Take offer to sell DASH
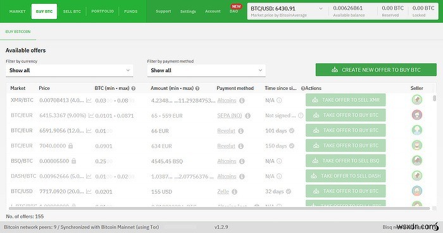 click(346, 176)
